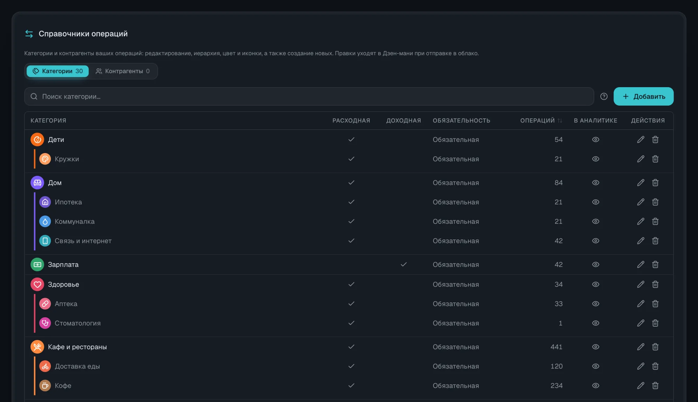Viewport: 698px width, 402px height.
Task: Toggle the eye icon for Зарплата
Action: (x=595, y=265)
